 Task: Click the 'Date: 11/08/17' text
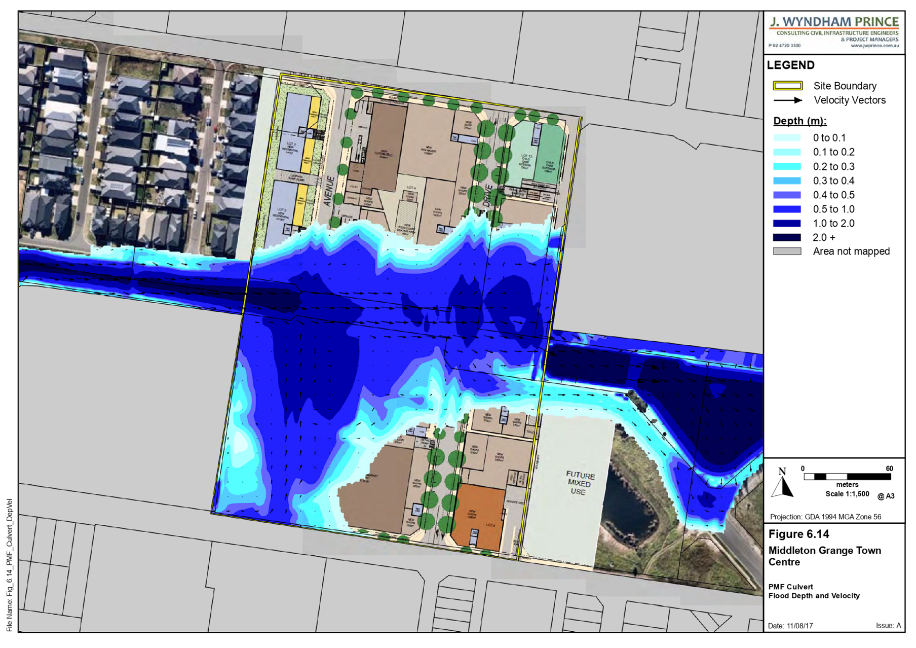(x=790, y=626)
